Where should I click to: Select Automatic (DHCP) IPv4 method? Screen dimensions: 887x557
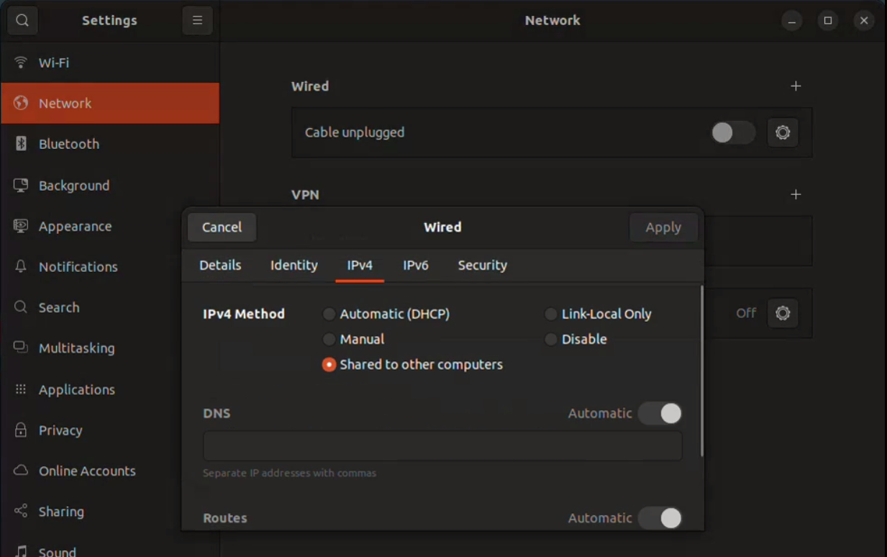tap(386, 314)
